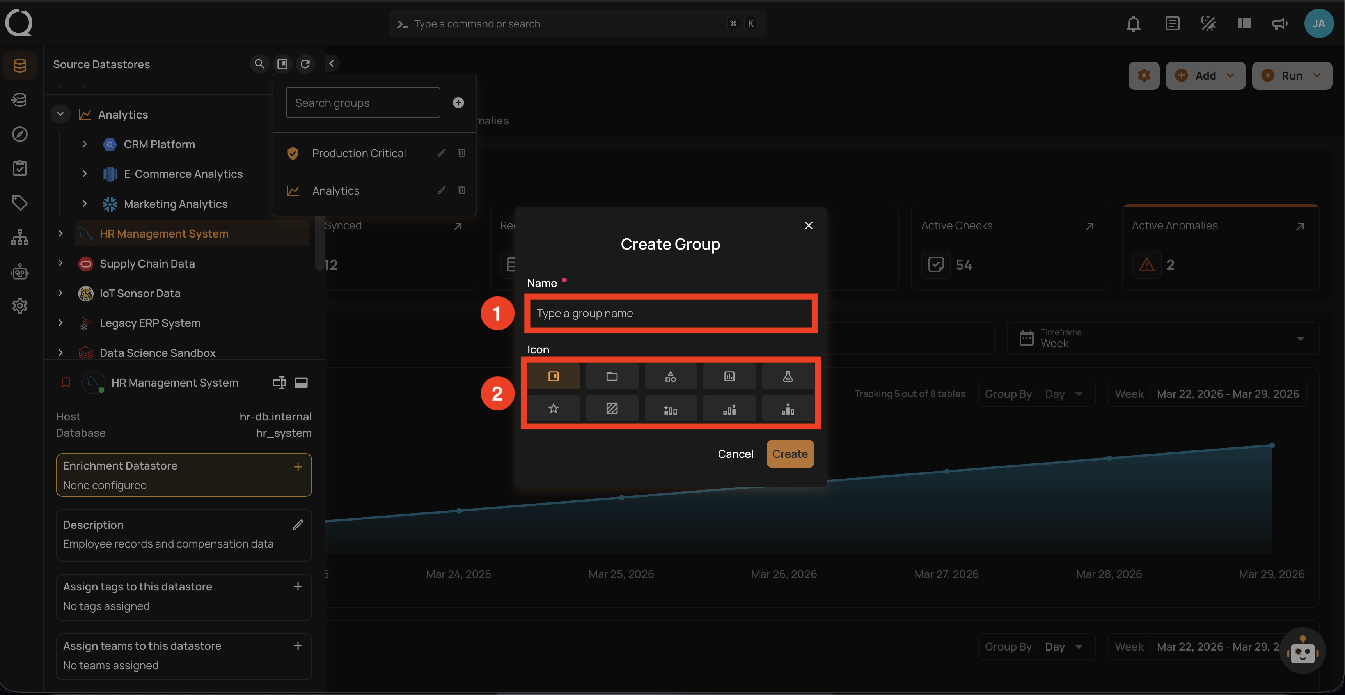Screen dimensions: 1345x695
Task: Expand the Supply Chain Data datastore
Action: (x=60, y=264)
